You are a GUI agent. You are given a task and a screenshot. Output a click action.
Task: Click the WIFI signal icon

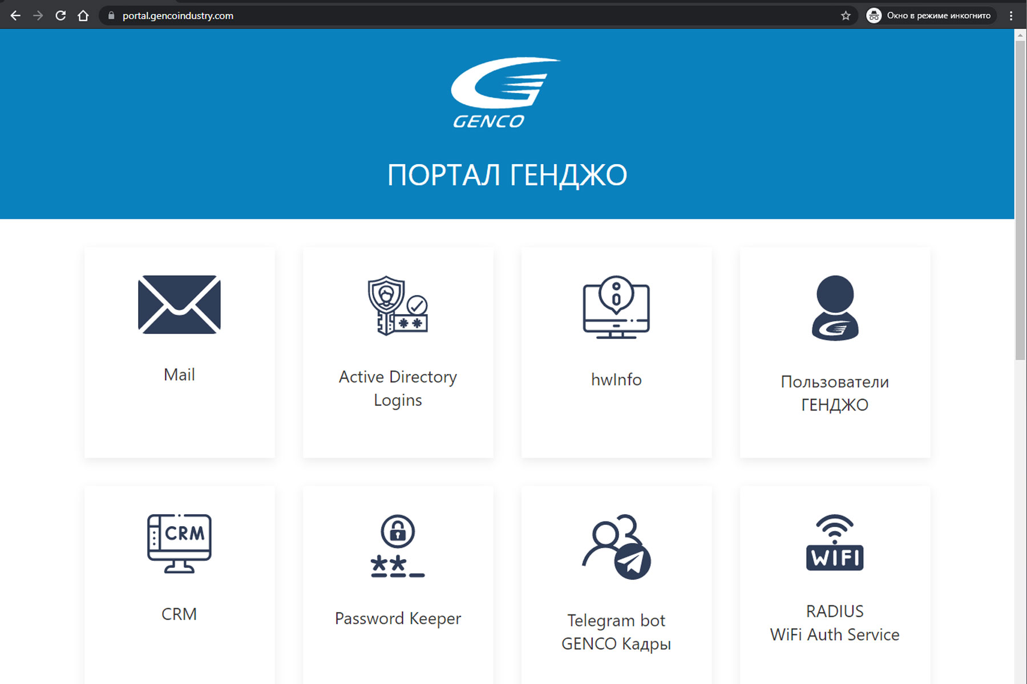pyautogui.click(x=835, y=542)
